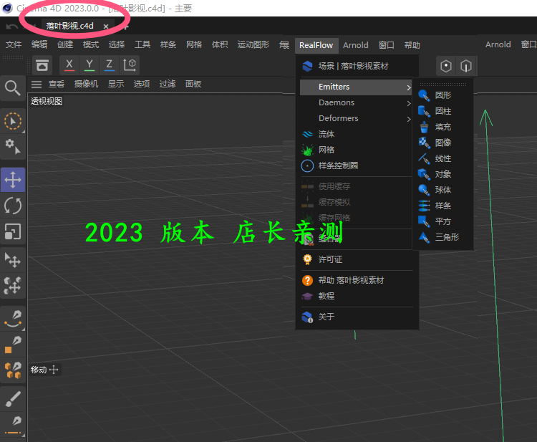
Task: Click the place tool with arrow and cross
Action: click(13, 260)
